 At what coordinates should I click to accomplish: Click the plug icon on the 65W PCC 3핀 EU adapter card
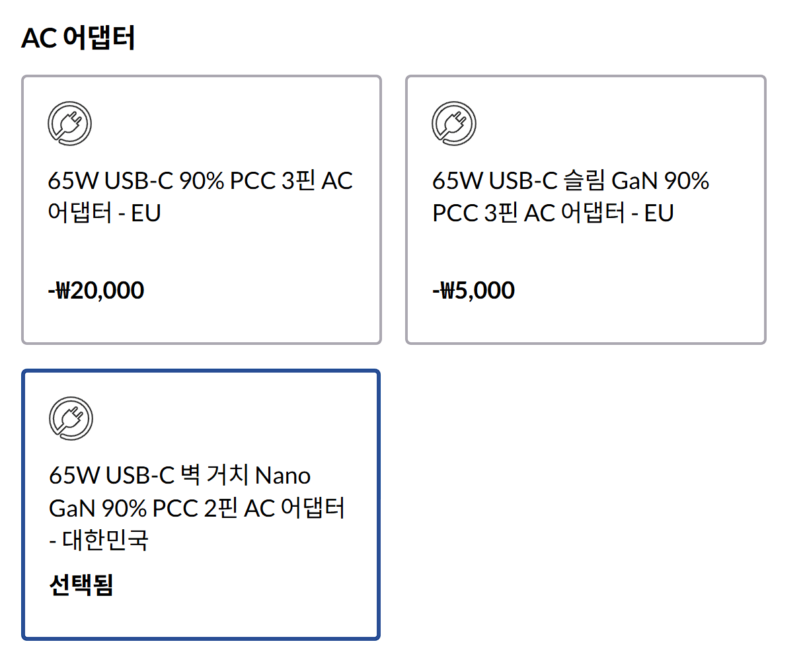[69, 122]
